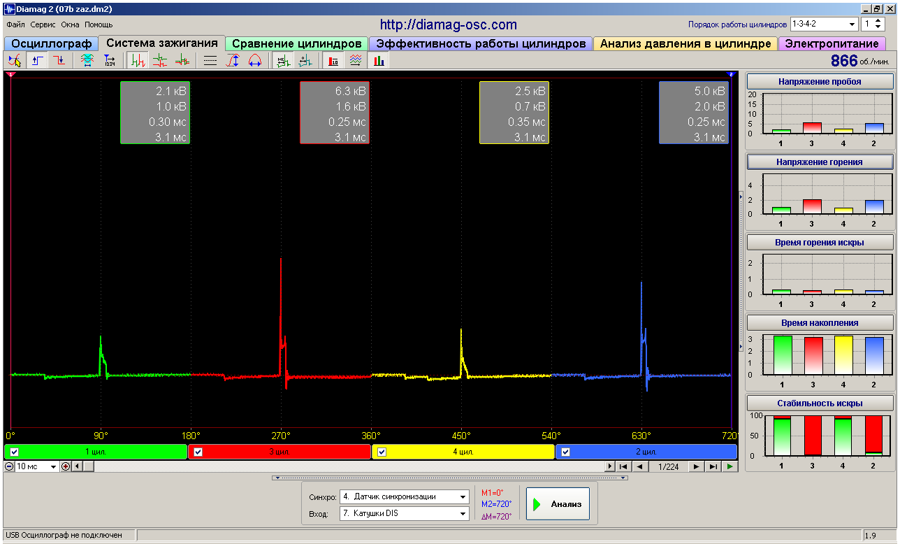Open the Файл menu

15,24
